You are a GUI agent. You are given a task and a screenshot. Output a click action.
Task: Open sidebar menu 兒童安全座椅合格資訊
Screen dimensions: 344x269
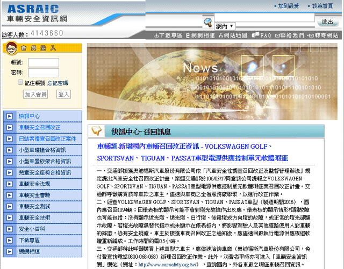pyautogui.click(x=45, y=172)
